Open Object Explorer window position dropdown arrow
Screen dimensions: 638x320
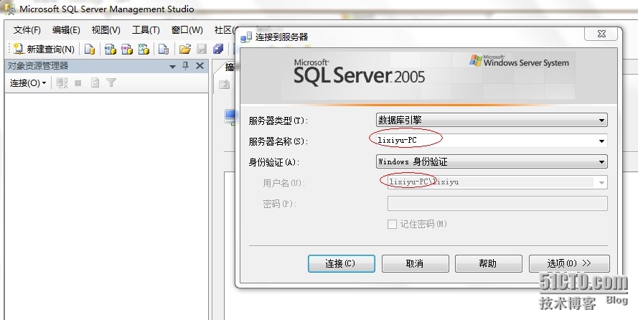pyautogui.click(x=172, y=66)
